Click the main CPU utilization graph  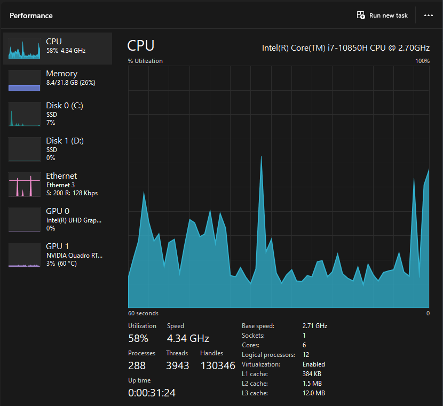[279, 187]
